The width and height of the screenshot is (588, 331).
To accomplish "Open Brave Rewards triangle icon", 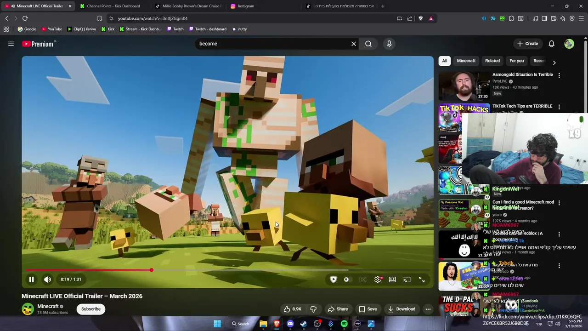I will pyautogui.click(x=431, y=18).
